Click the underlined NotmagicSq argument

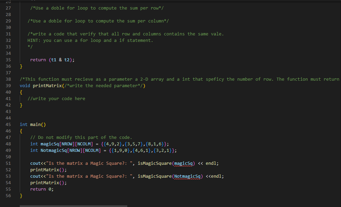[x=188, y=176]
